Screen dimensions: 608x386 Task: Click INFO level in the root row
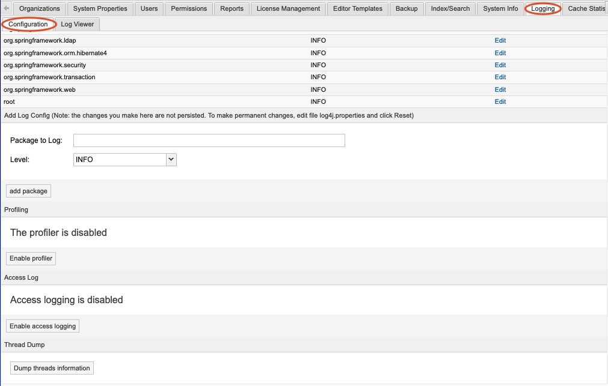coord(318,101)
